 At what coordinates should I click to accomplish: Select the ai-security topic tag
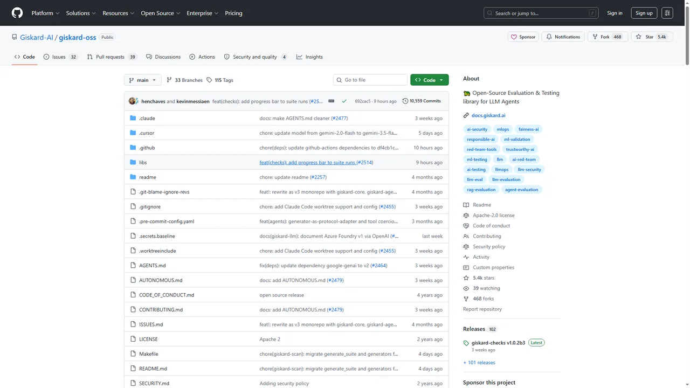coord(477,129)
